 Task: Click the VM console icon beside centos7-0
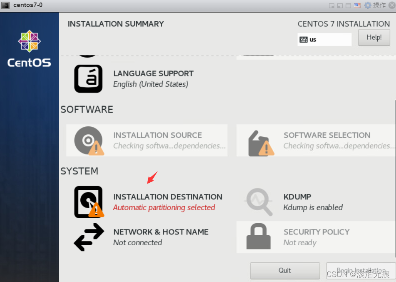click(x=5, y=5)
